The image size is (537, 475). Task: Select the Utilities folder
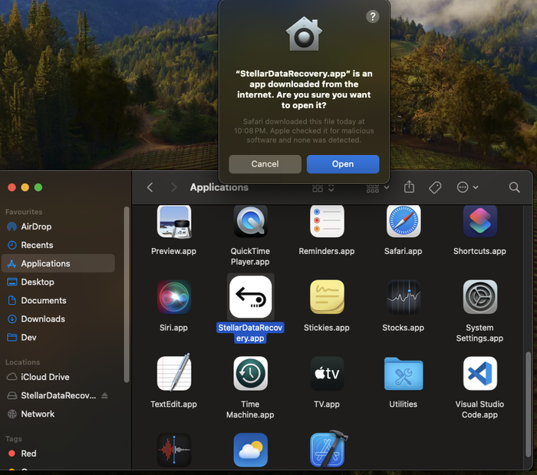pos(404,374)
